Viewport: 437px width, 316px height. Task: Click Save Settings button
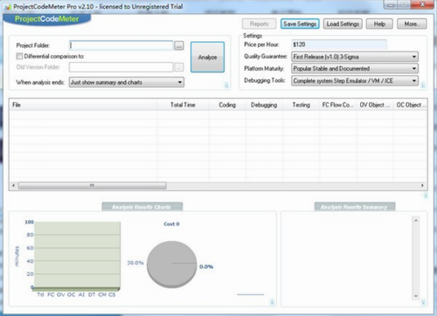click(300, 24)
